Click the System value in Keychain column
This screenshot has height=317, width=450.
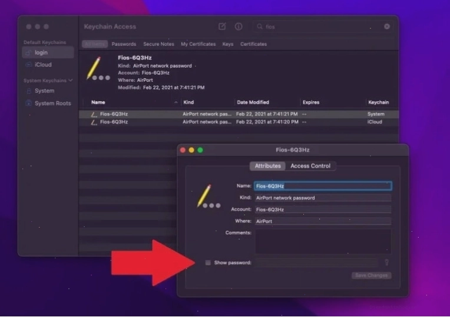[x=376, y=114]
